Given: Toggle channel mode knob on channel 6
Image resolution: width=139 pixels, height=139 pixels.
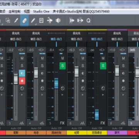Looking at the screenshot, I should [83, 88].
